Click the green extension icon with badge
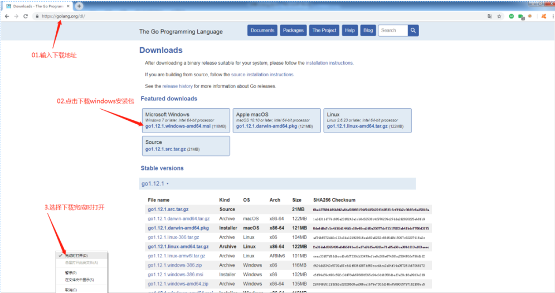The width and height of the screenshot is (555, 293). tap(521, 17)
